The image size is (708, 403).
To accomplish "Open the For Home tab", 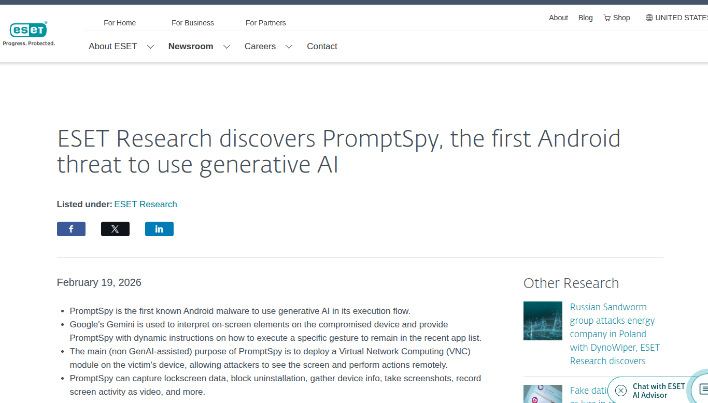I will tap(120, 23).
